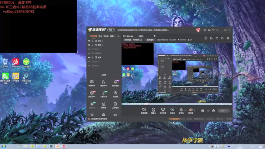Screen dimensions: 265x149
Task: Open the user avatar in the title bar
Action: 198,30
